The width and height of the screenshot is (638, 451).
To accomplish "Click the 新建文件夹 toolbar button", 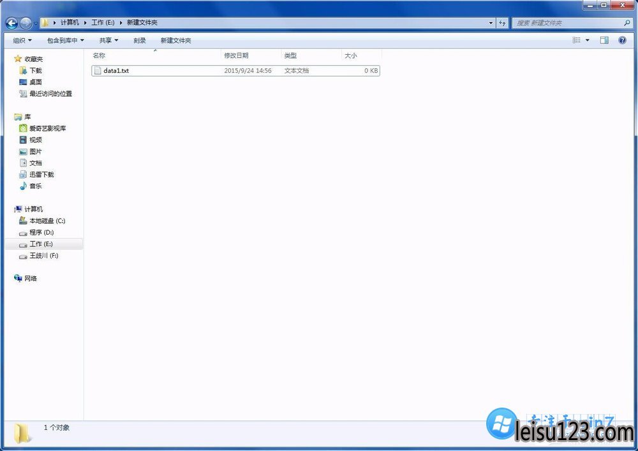I will [x=176, y=40].
